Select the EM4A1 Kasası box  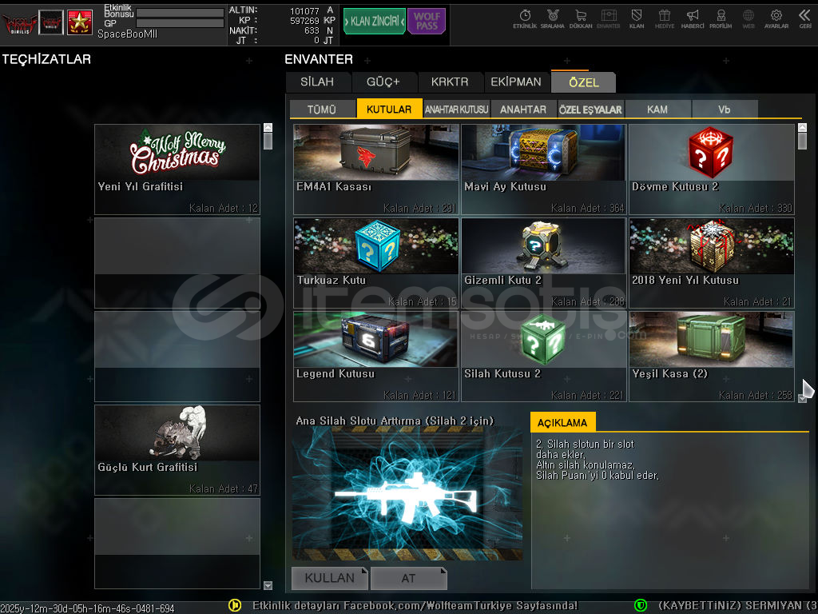[376, 169]
